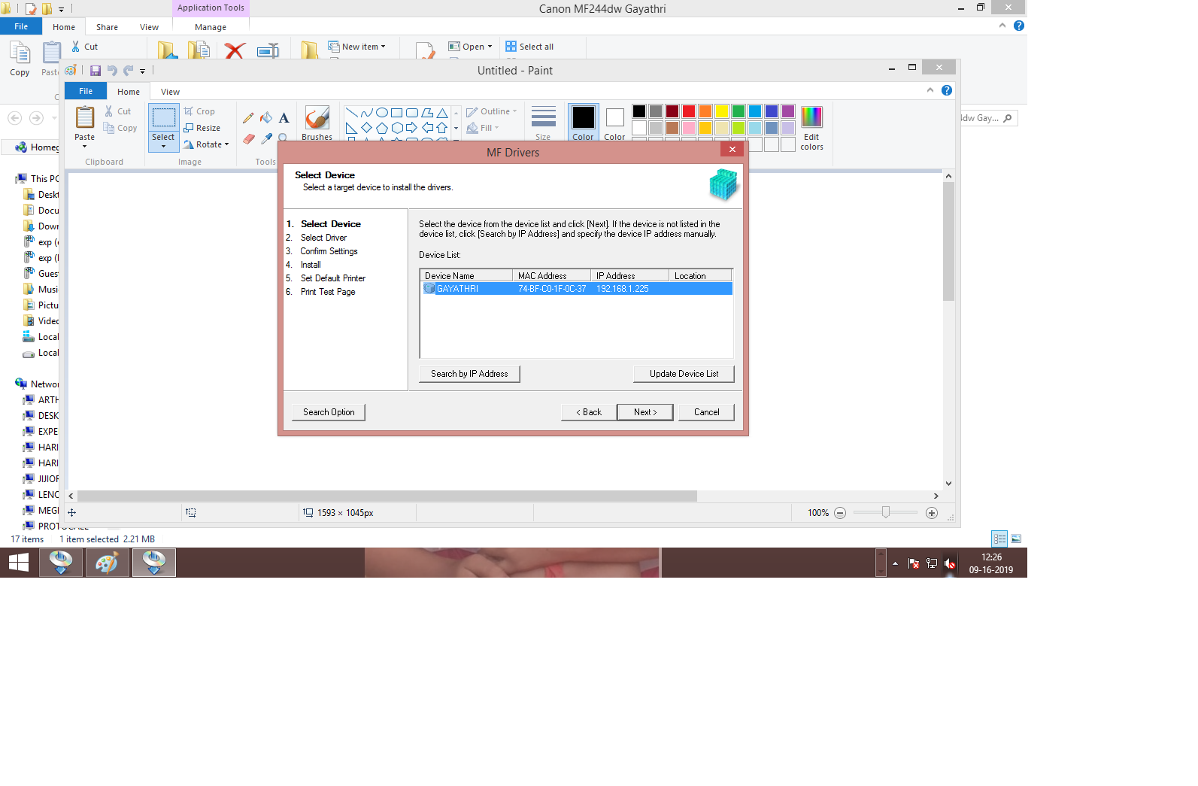The image size is (1198, 786).
Task: Choose the rectangle shape in Shapes gallery
Action: pos(397,113)
